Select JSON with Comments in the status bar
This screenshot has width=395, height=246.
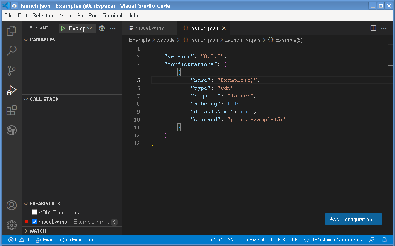click(334, 240)
